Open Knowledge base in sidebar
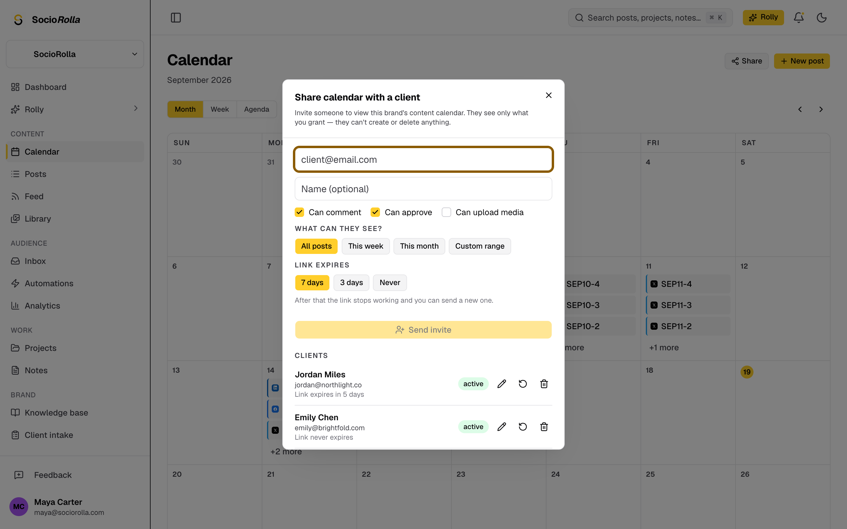 (x=75, y=413)
